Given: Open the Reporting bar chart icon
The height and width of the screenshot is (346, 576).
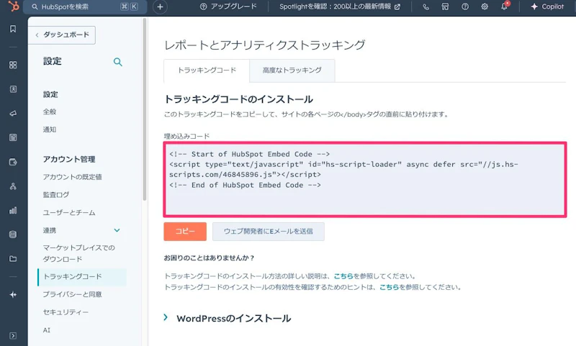Looking at the screenshot, I should [13, 210].
